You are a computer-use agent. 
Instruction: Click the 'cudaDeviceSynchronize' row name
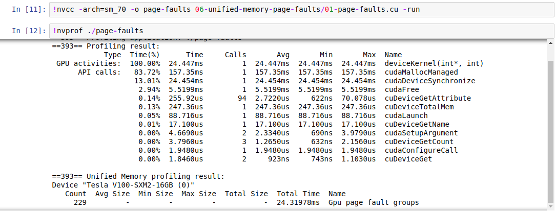click(429, 81)
